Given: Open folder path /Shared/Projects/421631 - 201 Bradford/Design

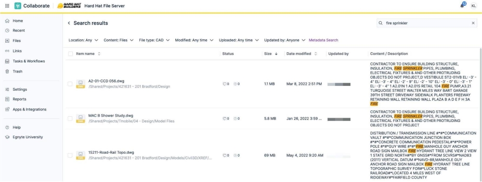Looking at the screenshot, I should (129, 87).
